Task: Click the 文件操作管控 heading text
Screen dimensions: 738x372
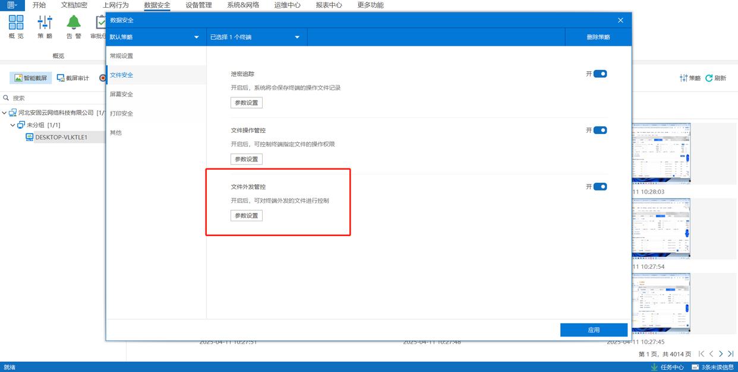Action: click(x=248, y=131)
